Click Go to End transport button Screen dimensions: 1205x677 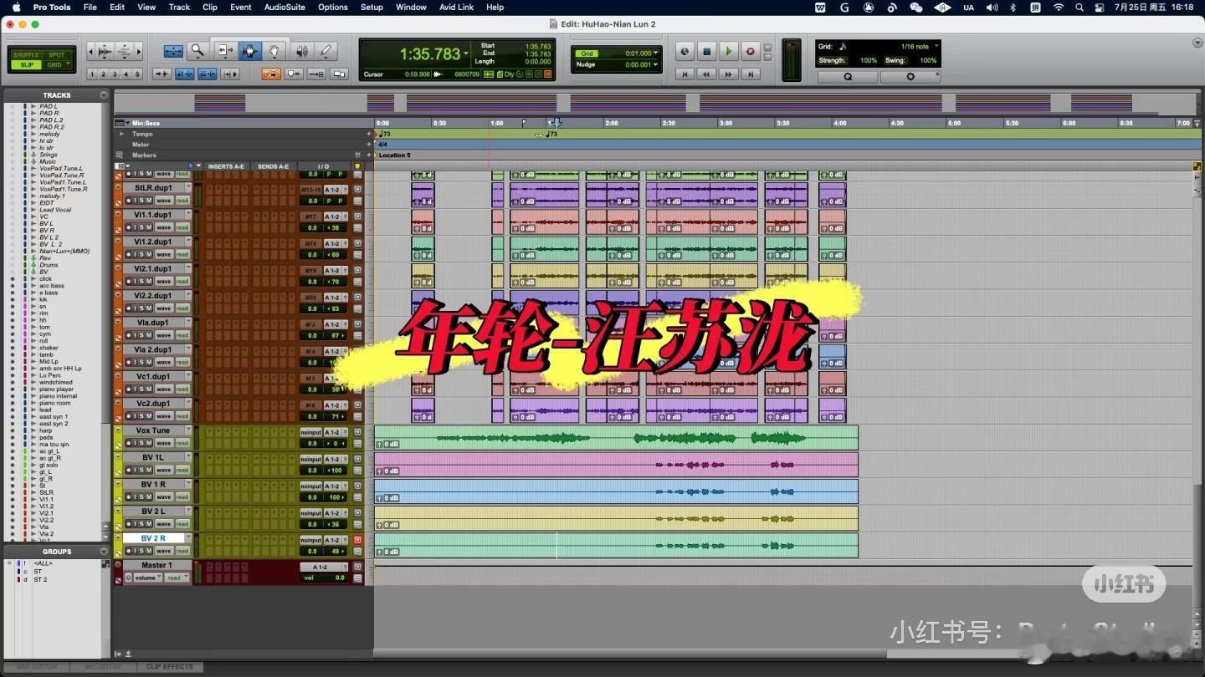(751, 74)
